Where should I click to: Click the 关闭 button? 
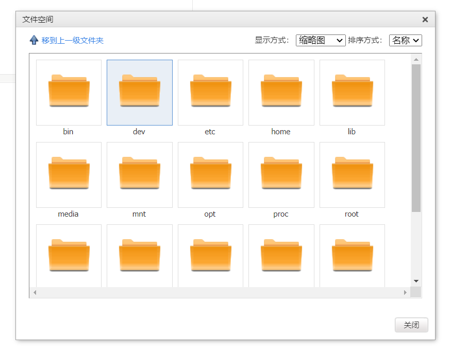[x=411, y=325]
